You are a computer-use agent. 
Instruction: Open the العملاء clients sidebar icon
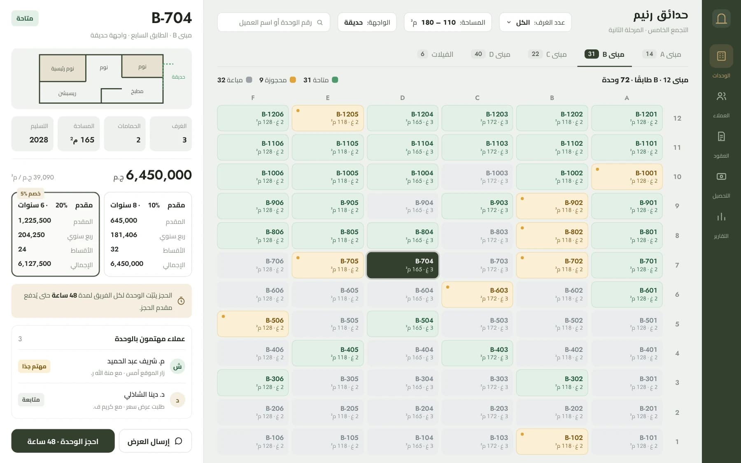click(721, 96)
